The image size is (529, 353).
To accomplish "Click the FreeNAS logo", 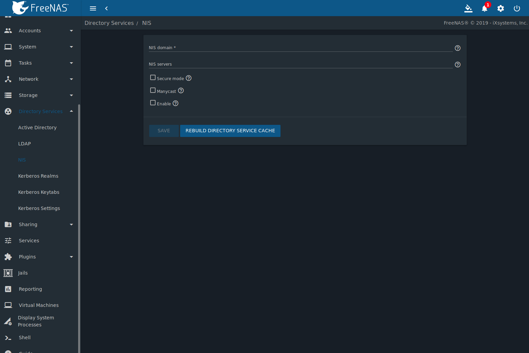I will pos(40,8).
